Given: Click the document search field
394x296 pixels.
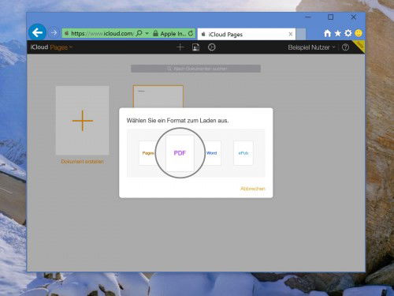Looking at the screenshot, I should [x=195, y=69].
